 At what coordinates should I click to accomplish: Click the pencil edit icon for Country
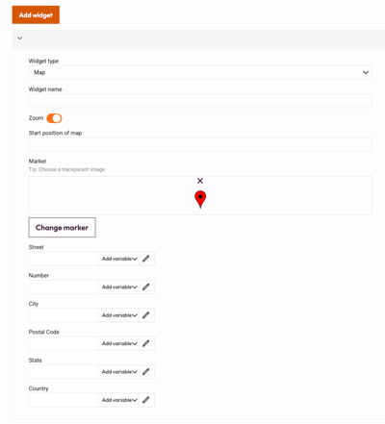coord(146,400)
